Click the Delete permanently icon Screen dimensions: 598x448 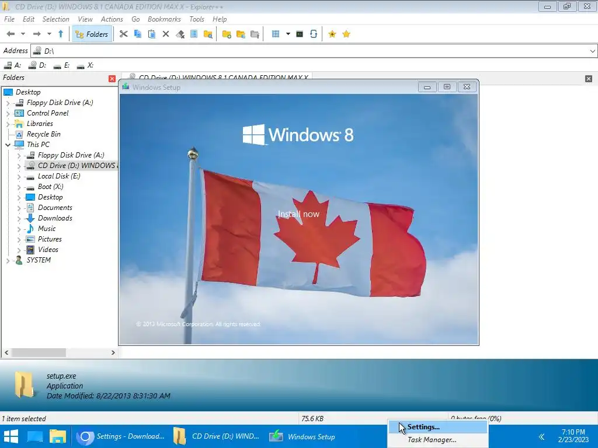click(180, 34)
